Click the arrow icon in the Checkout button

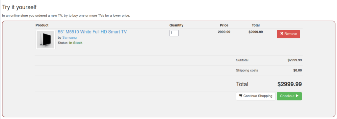point(297,96)
